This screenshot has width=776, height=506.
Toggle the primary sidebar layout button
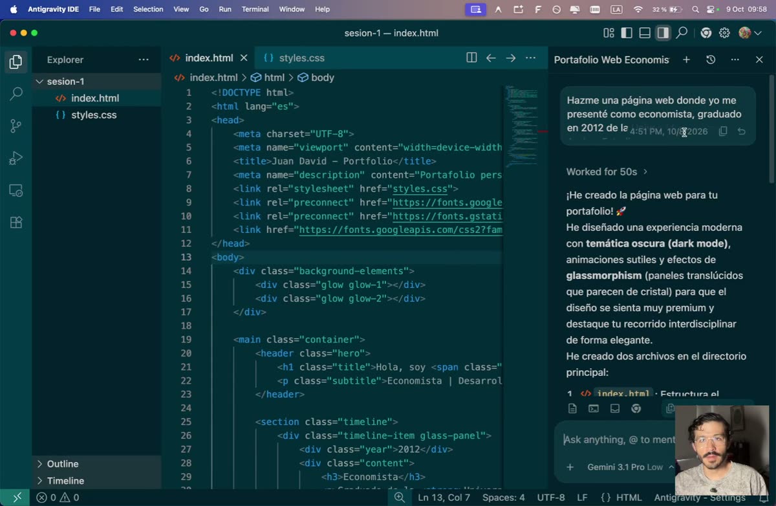click(627, 33)
